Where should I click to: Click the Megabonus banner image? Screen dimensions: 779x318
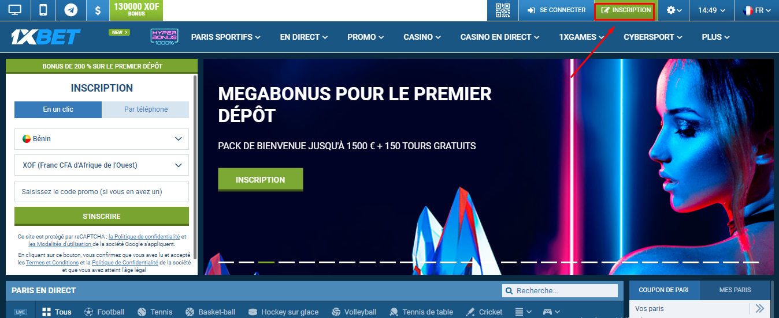(488, 166)
